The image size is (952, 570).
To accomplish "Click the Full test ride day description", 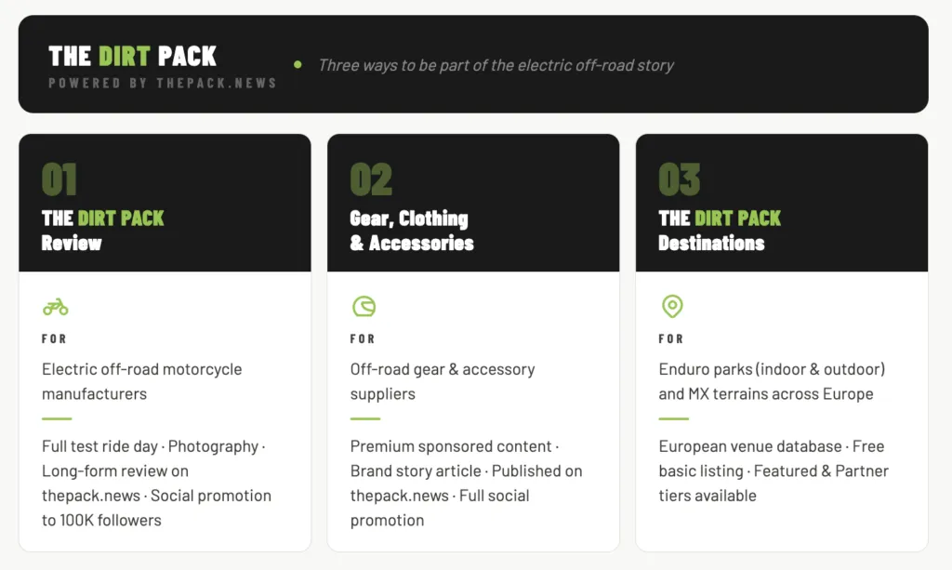I will click(x=156, y=484).
